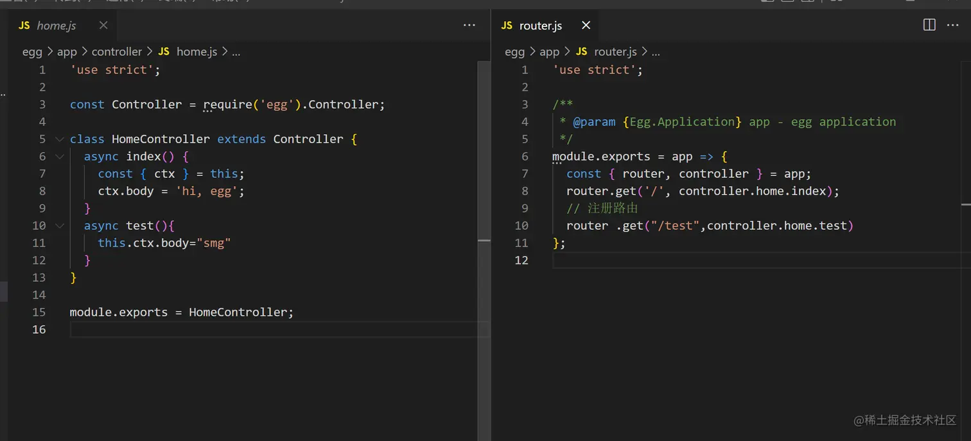The image size is (971, 441).
Task: Click 'use strict' on line 1 of home.js
Action: coord(112,70)
